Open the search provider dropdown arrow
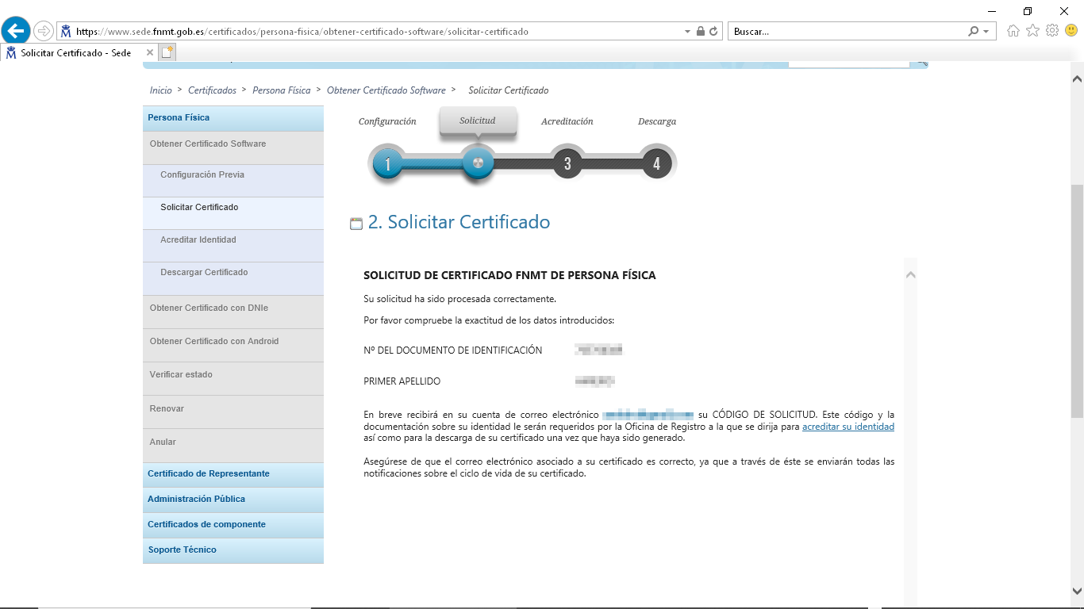The image size is (1084, 609). pos(986,32)
